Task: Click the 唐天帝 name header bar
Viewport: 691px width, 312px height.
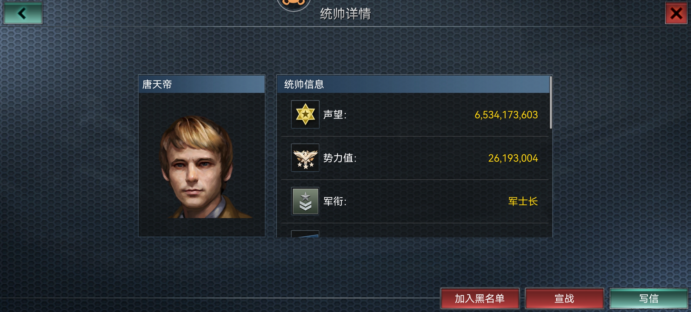Action: 202,84
